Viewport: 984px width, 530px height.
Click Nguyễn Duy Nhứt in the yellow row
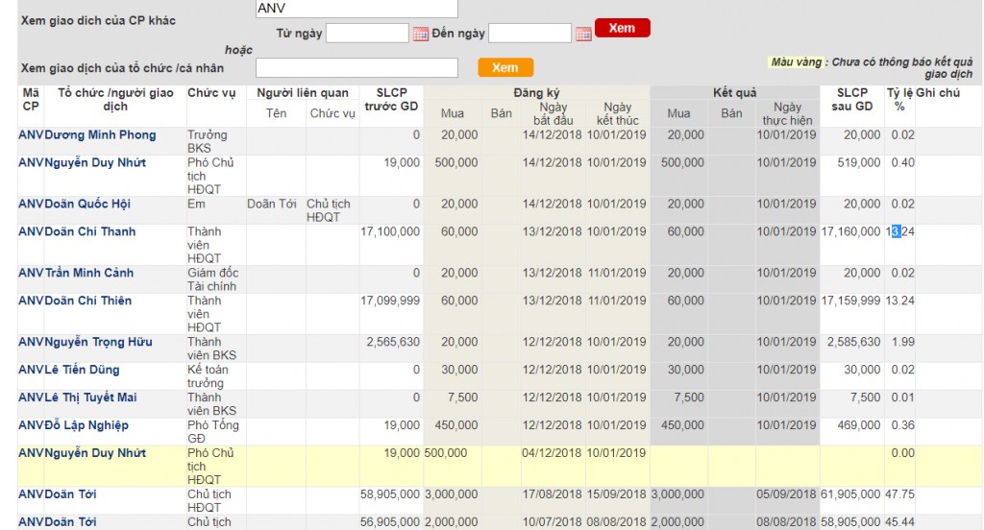click(95, 453)
